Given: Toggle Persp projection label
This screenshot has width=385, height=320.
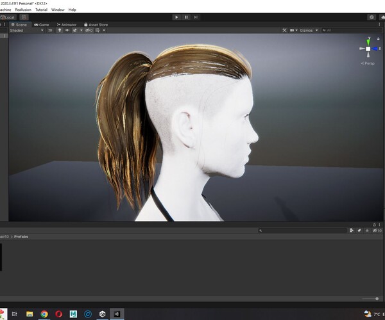Looking at the screenshot, I should 368,63.
